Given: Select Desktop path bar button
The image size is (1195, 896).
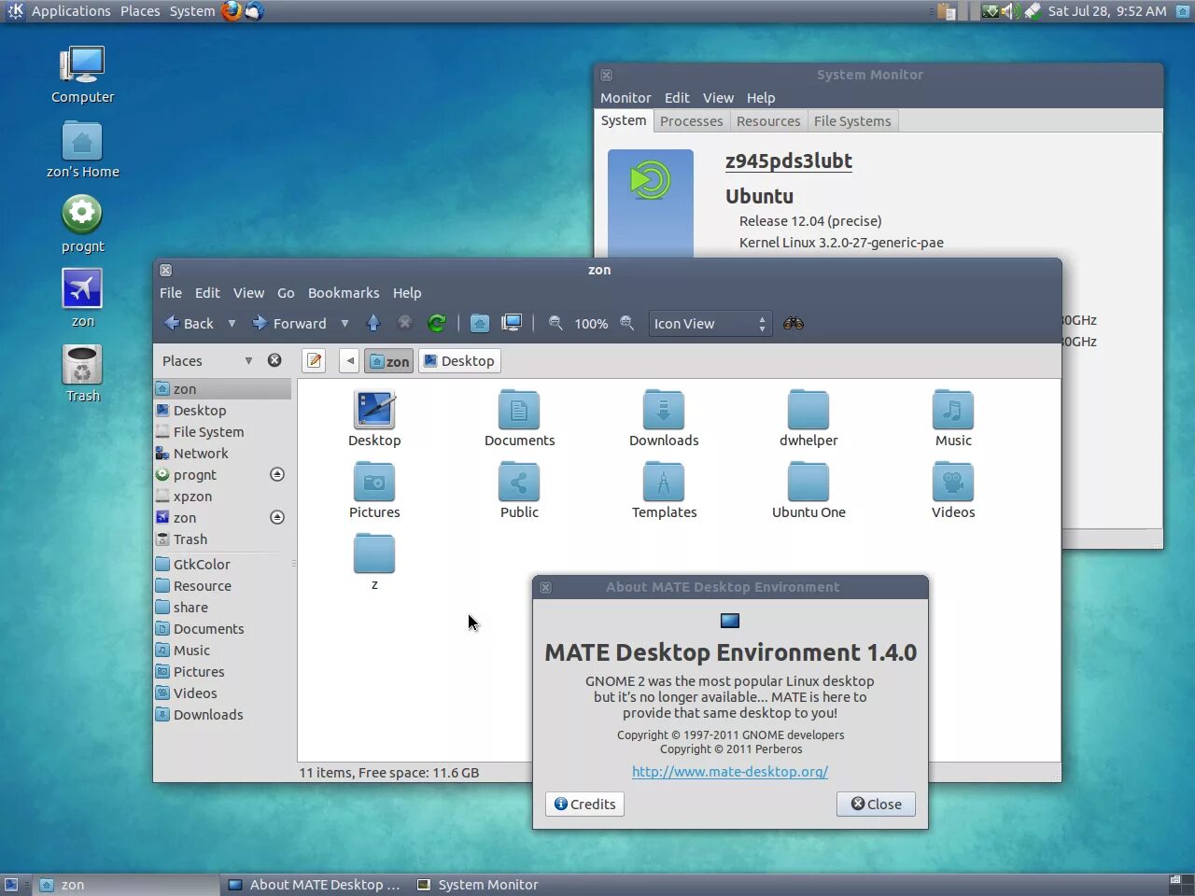Looking at the screenshot, I should click(x=459, y=360).
